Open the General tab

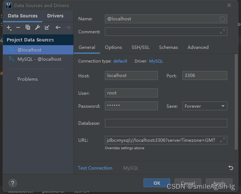[87, 47]
